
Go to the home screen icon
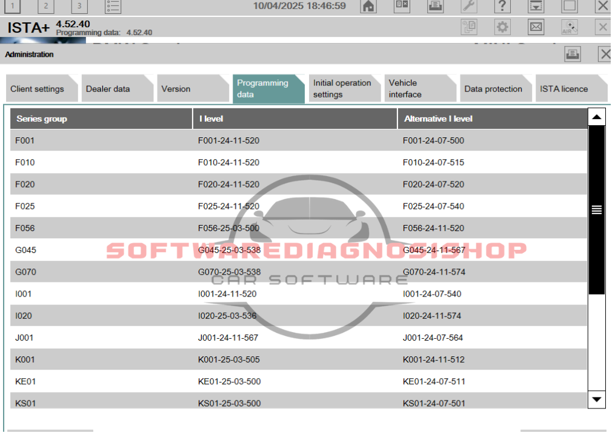(x=368, y=6)
